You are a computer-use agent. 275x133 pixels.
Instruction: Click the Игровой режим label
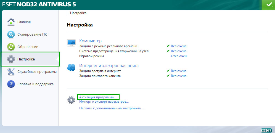(x=92, y=56)
